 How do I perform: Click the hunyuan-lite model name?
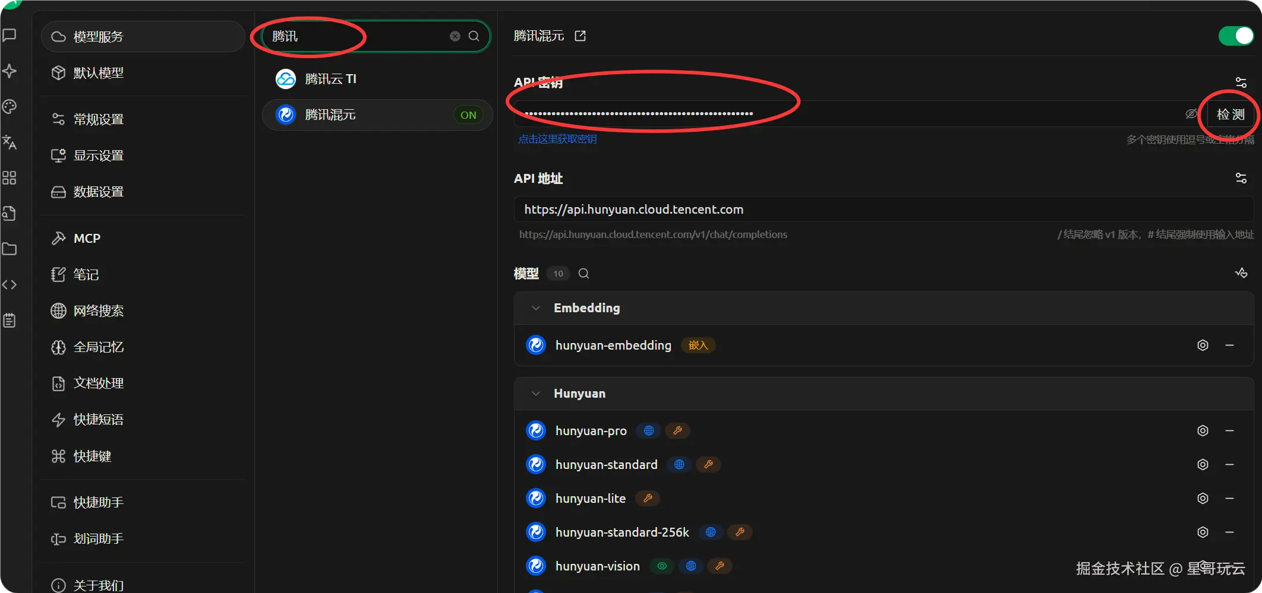591,499
